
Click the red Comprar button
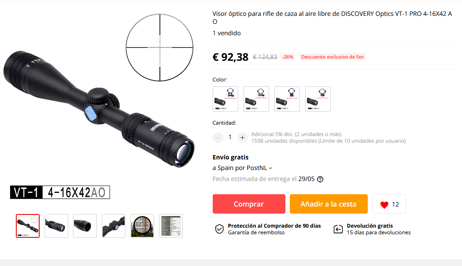click(249, 204)
